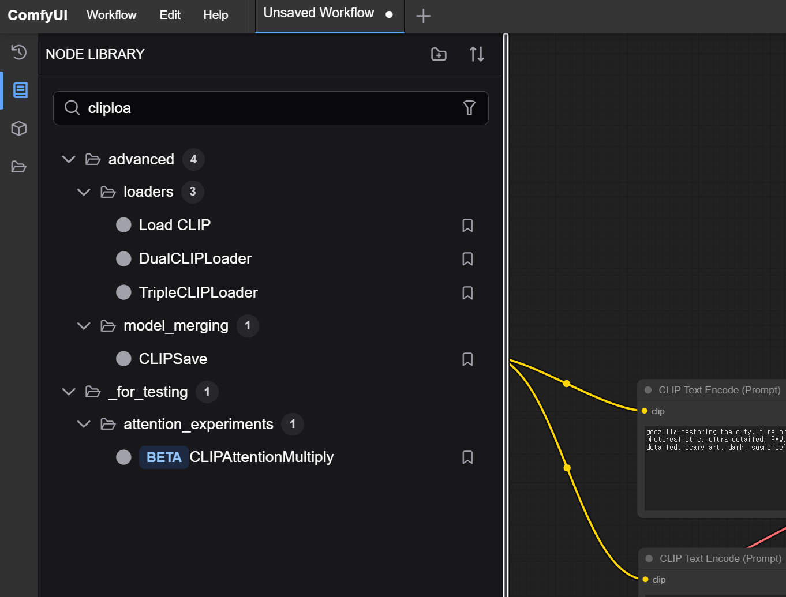Open the queue history sidebar icon
This screenshot has height=597, width=786.
(18, 52)
